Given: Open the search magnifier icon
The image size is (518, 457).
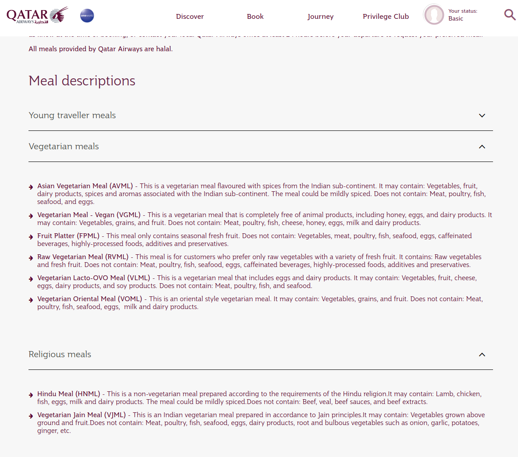Looking at the screenshot, I should point(510,15).
